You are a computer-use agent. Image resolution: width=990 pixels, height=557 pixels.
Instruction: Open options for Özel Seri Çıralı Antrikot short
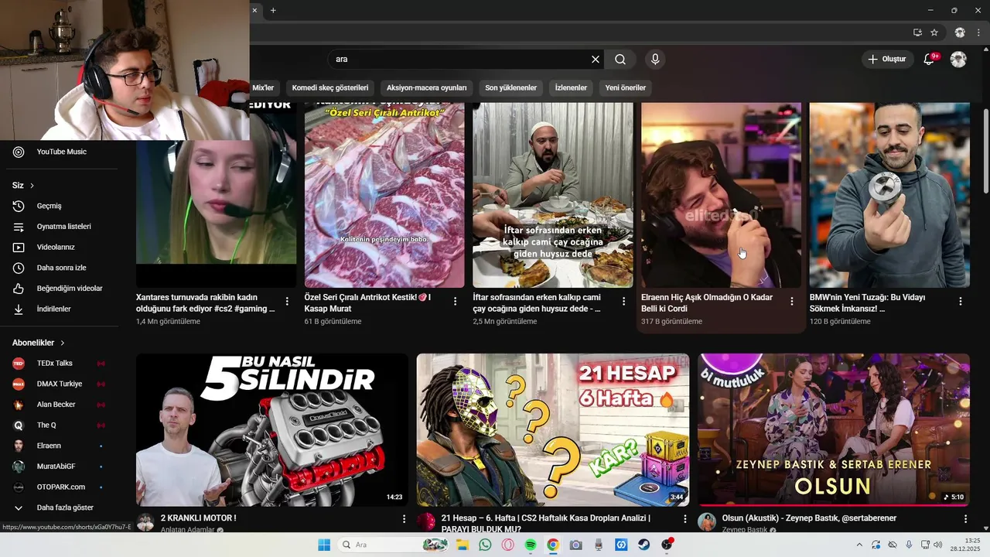pos(455,301)
